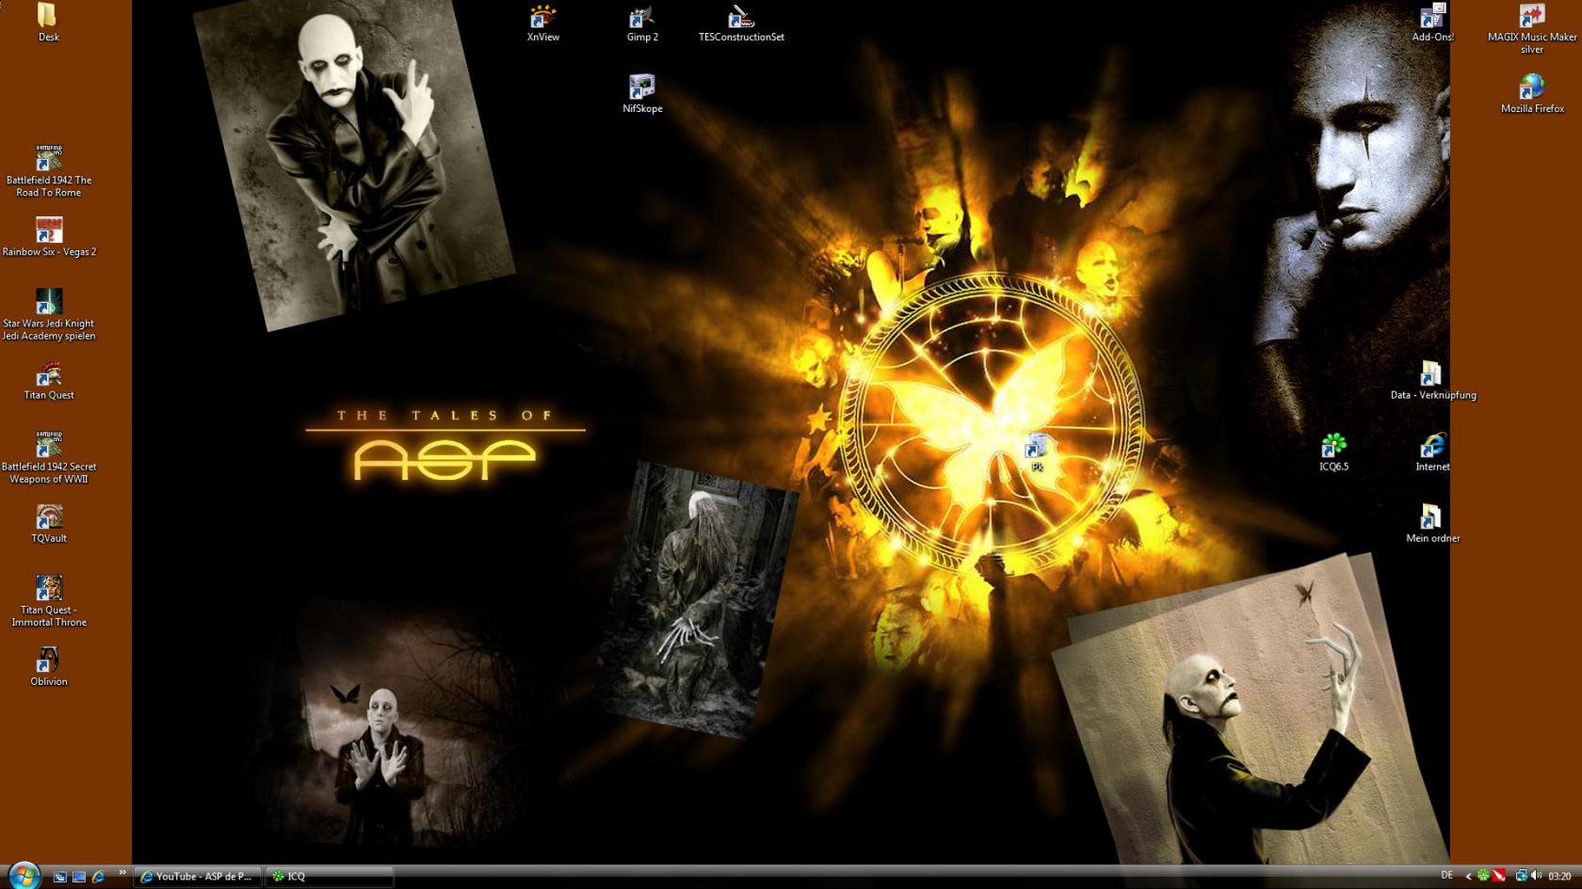
Task: Click the Show Desktop quick launch button
Action: [x=59, y=877]
